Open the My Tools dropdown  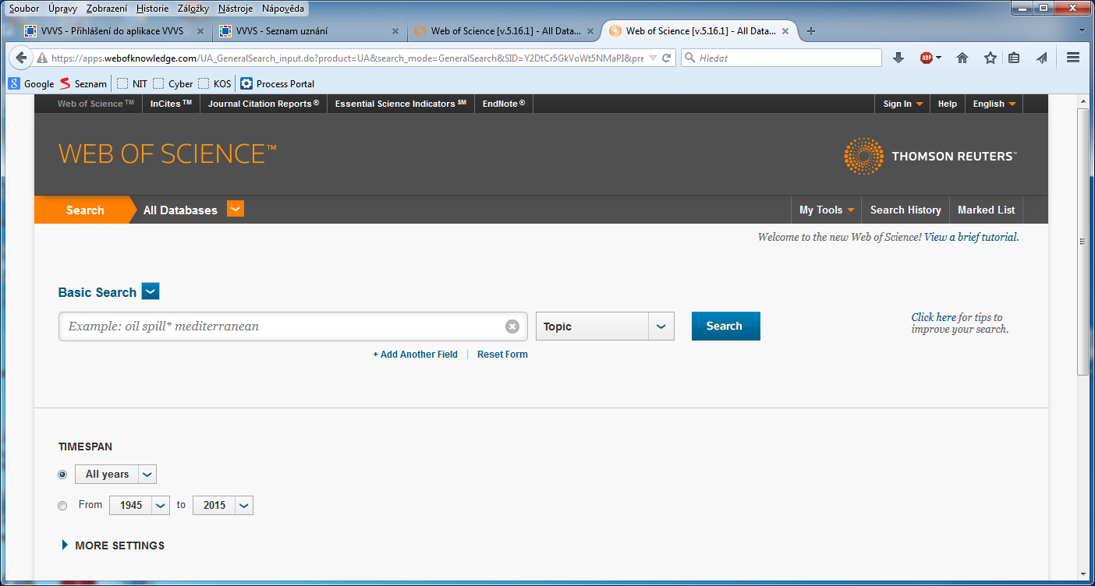click(827, 210)
